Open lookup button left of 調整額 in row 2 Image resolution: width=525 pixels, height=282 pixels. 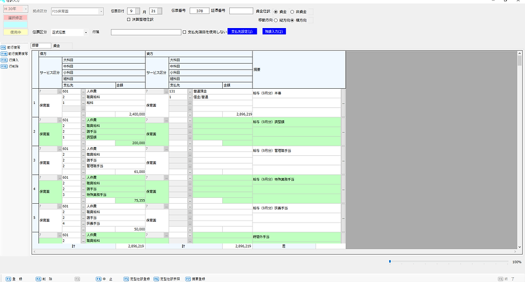[x=83, y=137]
